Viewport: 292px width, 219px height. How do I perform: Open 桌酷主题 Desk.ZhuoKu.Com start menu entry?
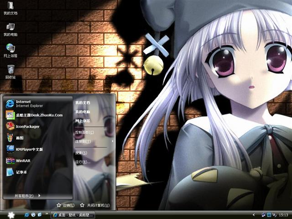(37, 115)
